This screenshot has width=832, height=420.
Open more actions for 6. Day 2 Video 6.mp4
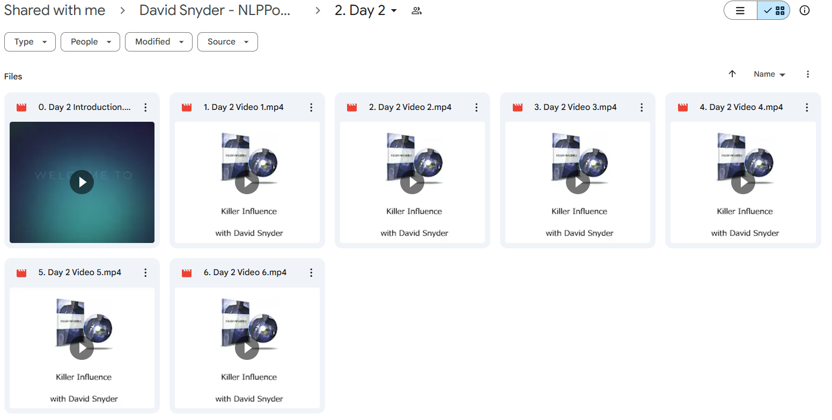coord(311,272)
